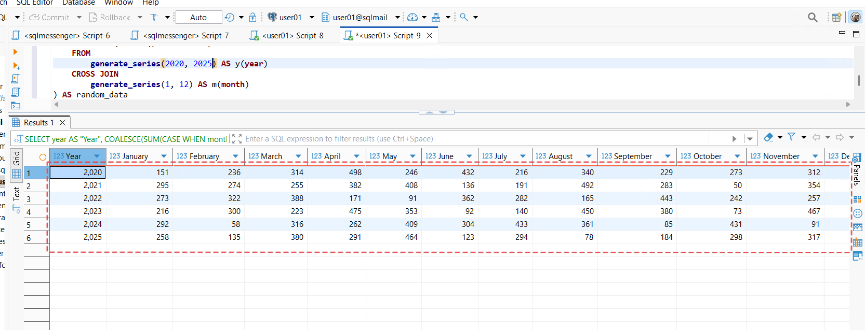This screenshot has width=865, height=330.
Task: Click the eraser clear-filter icon
Action: pos(768,137)
